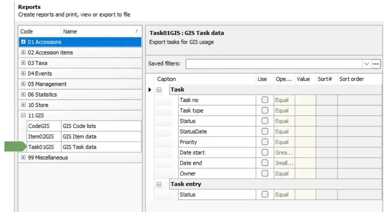Screen dimensions: 384x212
Task: Click the Sort order cell for StatusDate
Action: pos(359,132)
